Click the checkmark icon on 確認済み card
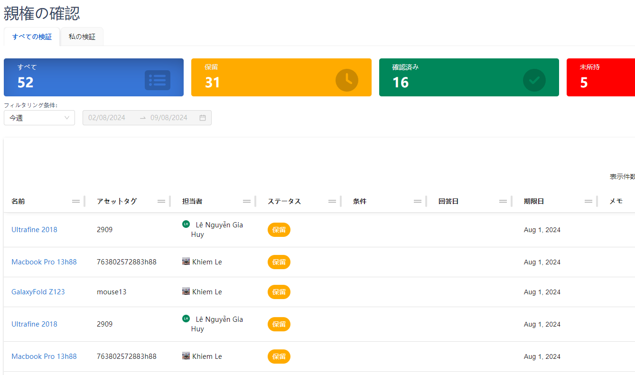 (x=534, y=80)
